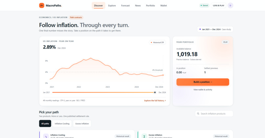Click the MacroPaths orange logo icon
Image resolution: width=265 pixels, height=138 pixels.
pos(41,5)
